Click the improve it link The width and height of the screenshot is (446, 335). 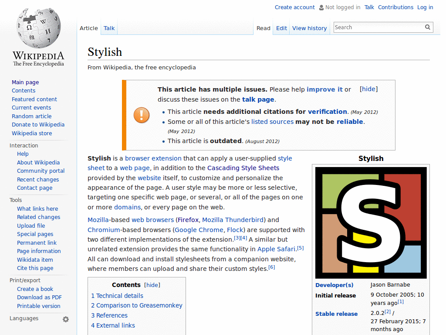(x=324, y=89)
